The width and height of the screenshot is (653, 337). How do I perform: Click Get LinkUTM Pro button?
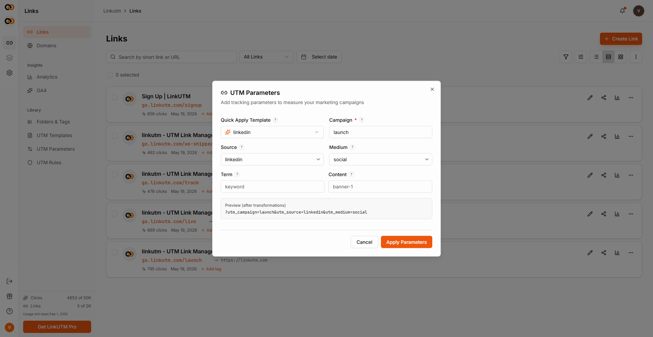(57, 327)
